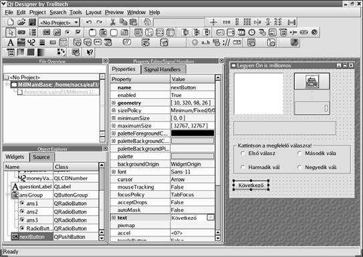
Task: Click the Lay Out in Grid icon
Action: point(247,22)
